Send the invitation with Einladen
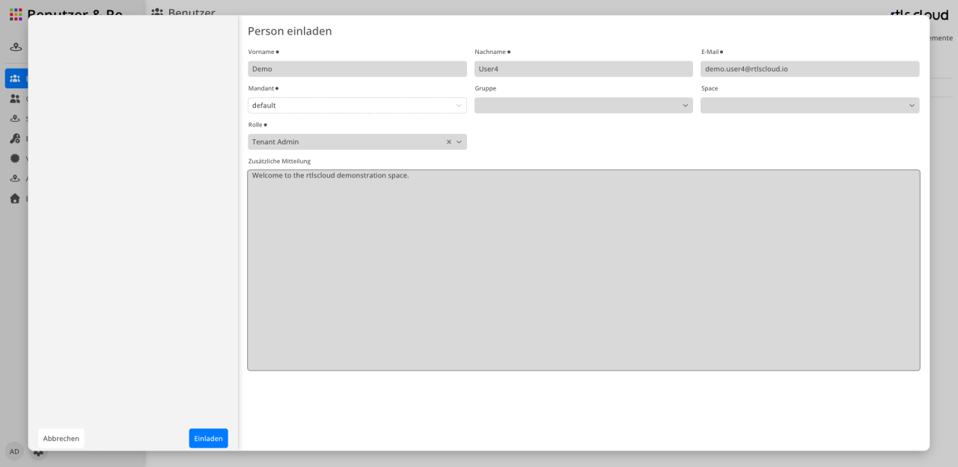 coord(208,439)
